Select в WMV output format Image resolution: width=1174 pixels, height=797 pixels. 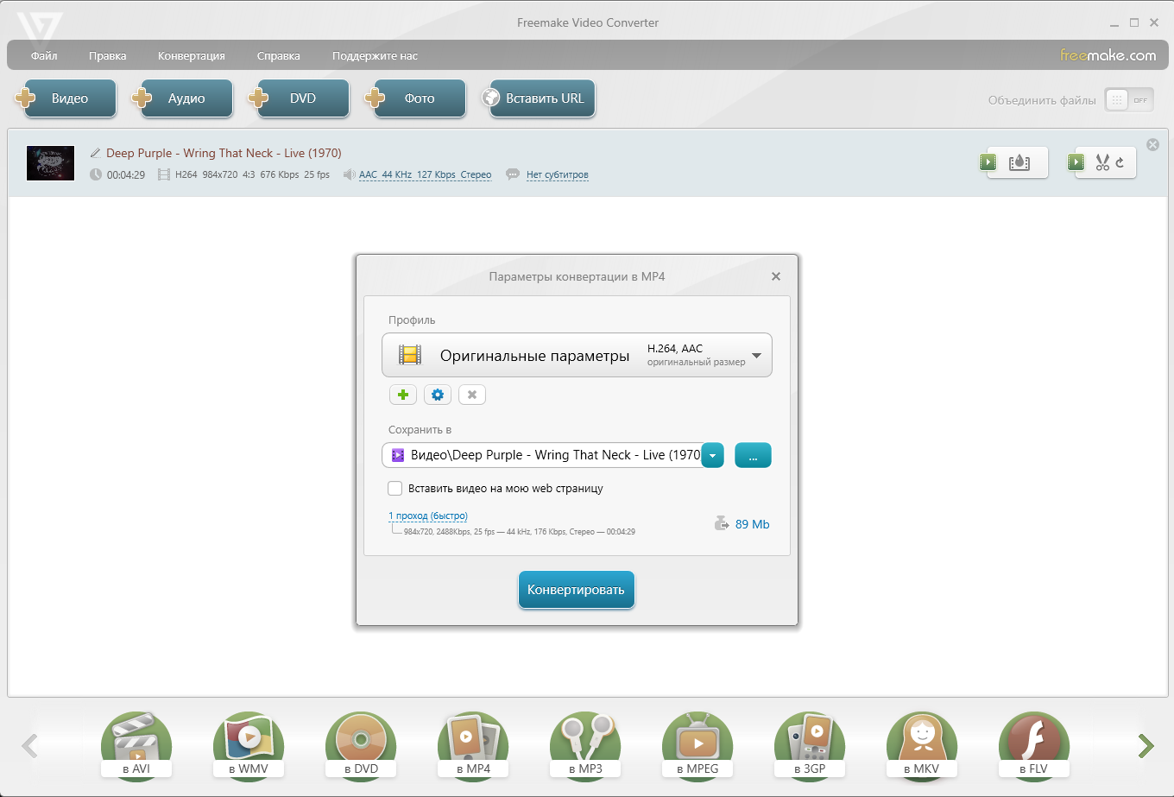pos(249,745)
